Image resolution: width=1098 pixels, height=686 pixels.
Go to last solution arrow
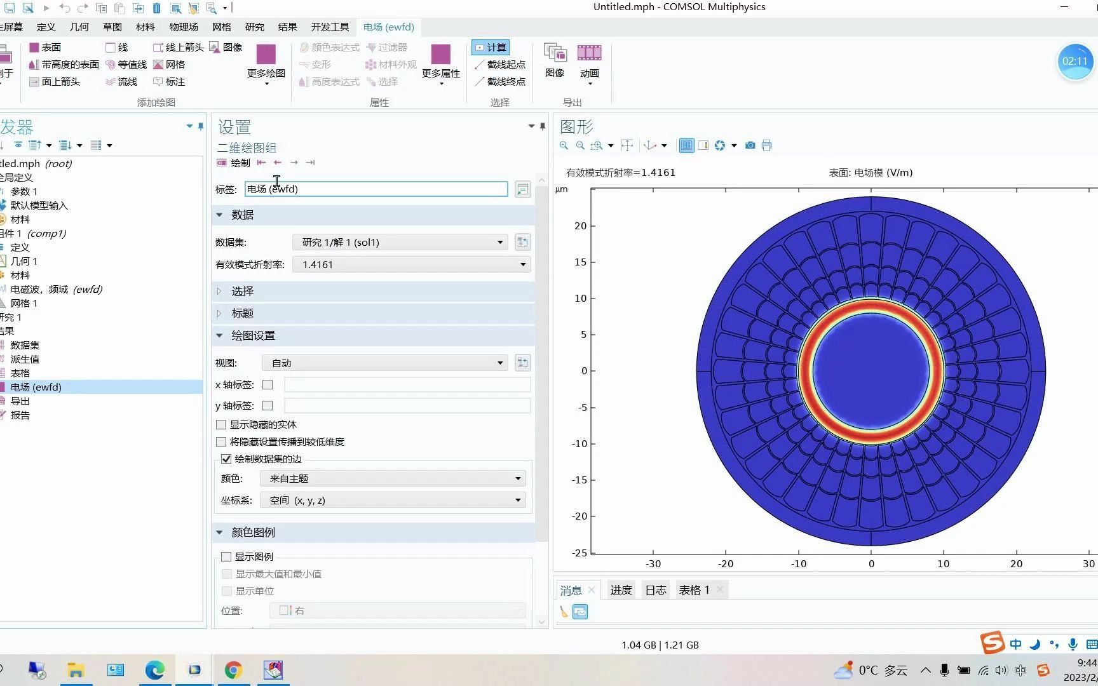(310, 163)
